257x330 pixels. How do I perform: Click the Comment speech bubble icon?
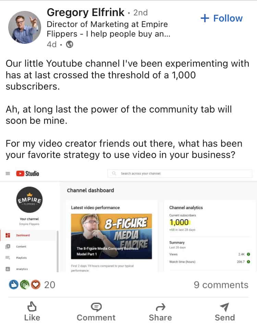tap(96, 307)
